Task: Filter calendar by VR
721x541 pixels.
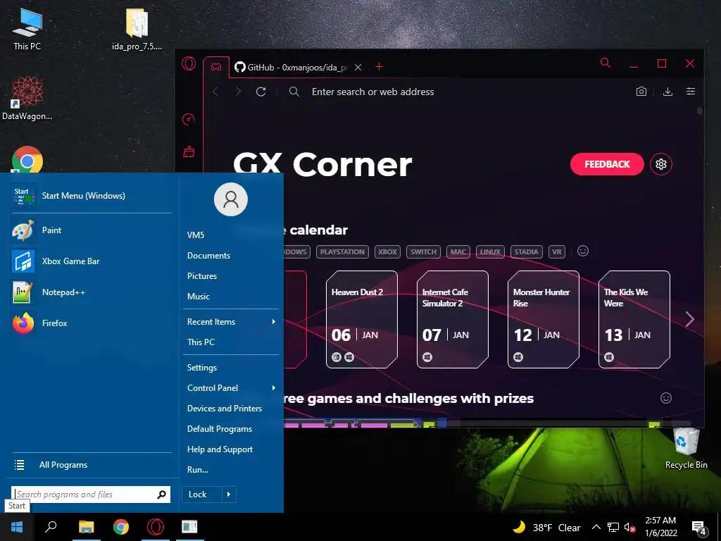Action: tap(557, 251)
